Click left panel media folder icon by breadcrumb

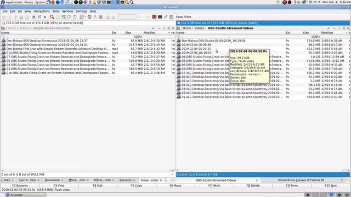(3, 28)
